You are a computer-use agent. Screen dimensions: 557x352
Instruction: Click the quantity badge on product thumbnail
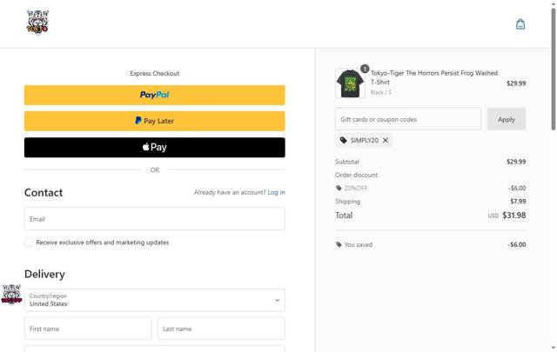(x=365, y=69)
